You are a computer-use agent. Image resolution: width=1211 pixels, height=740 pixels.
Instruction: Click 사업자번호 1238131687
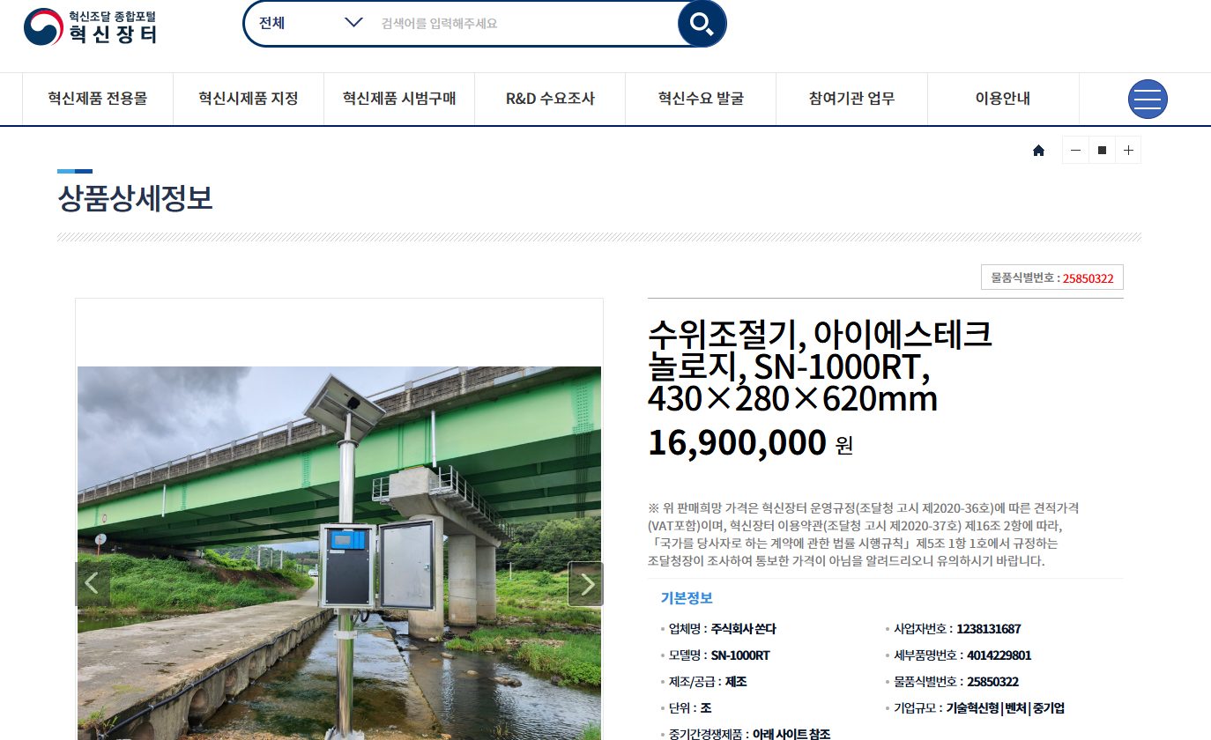[x=952, y=629]
